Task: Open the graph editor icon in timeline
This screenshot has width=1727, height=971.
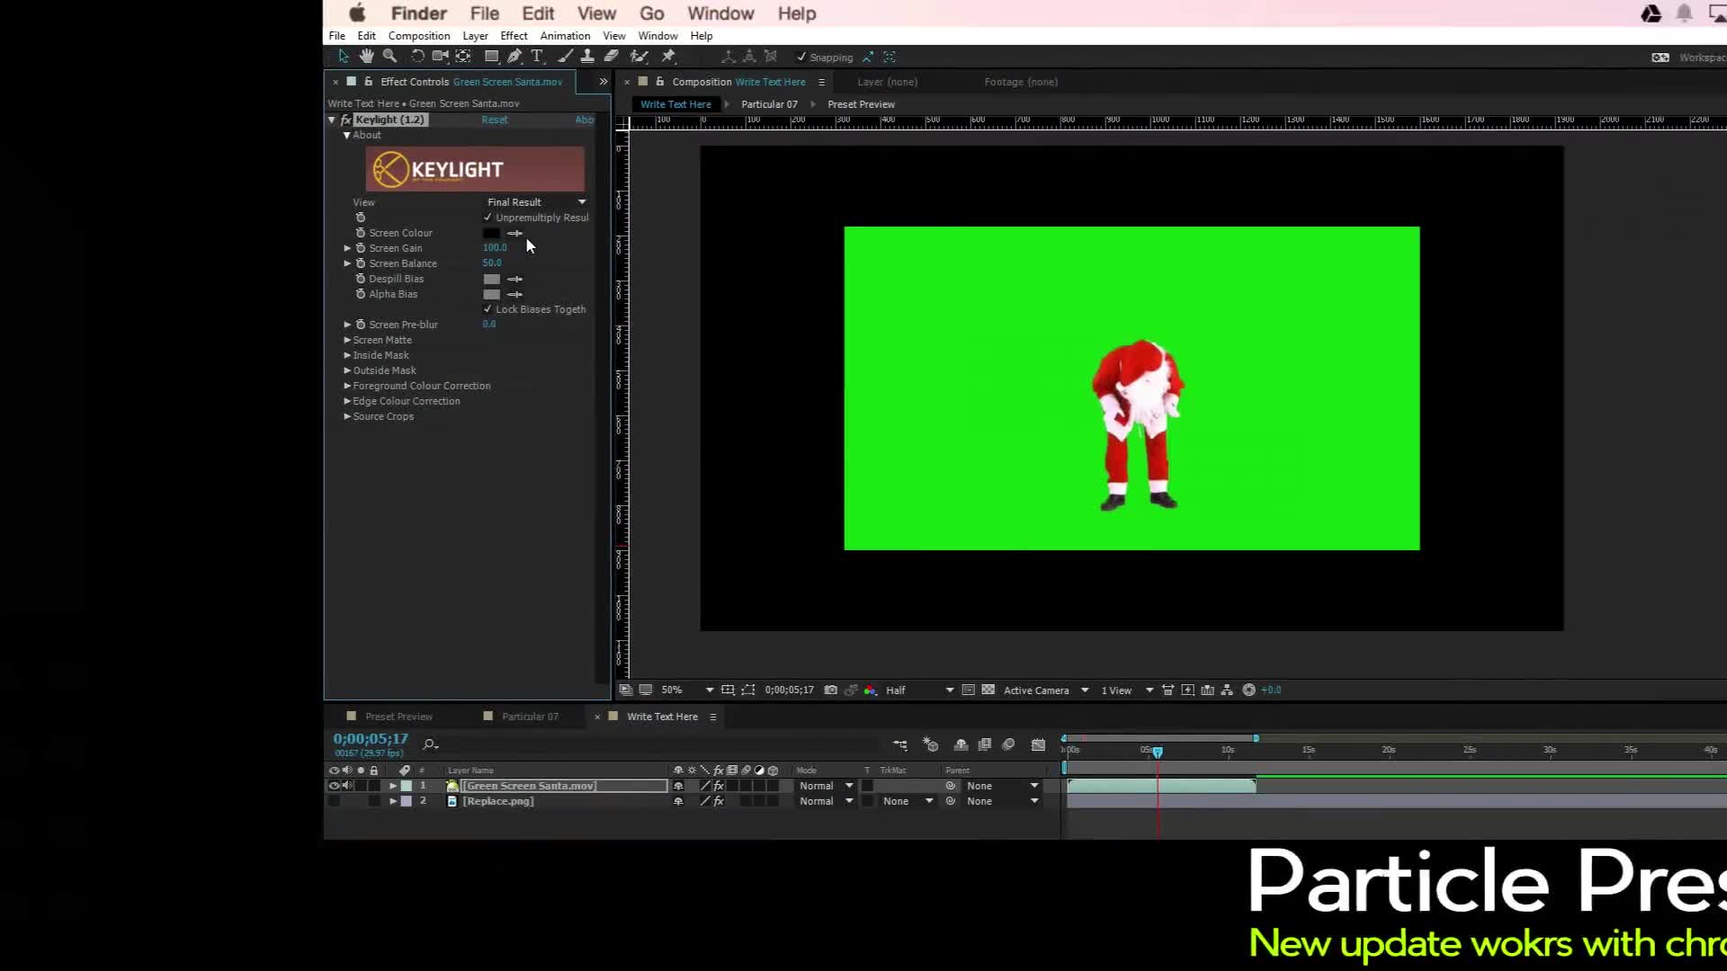Action: (1038, 744)
